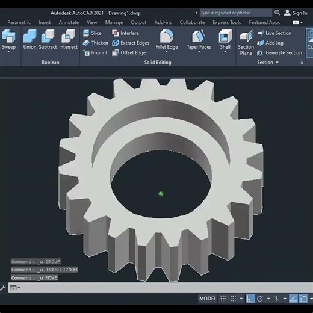Image resolution: width=313 pixels, height=313 pixels.
Task: Create a Section Plane
Action: coord(246,43)
